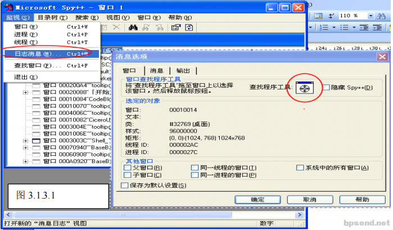393x230 pixels.
Task: Click the 帮助 button in the dialog
Action: click(x=363, y=200)
